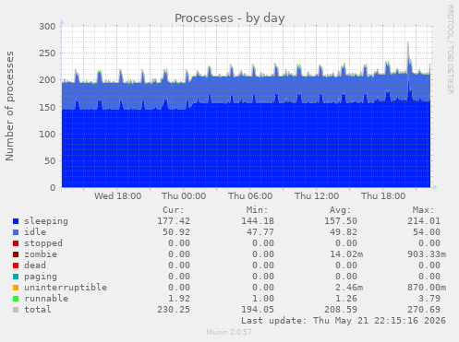Image resolution: width=459 pixels, height=342 pixels.
Task: Click the 100 y-axis label
Action: [47, 134]
